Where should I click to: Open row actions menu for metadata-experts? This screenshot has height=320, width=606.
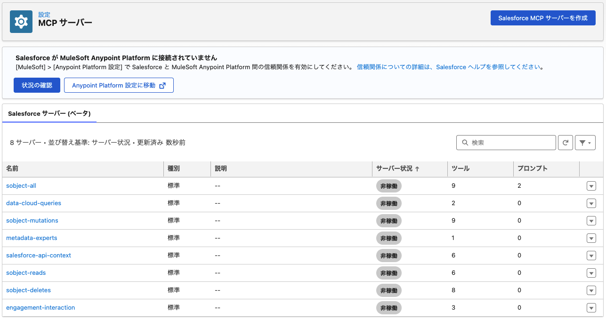[x=591, y=238]
